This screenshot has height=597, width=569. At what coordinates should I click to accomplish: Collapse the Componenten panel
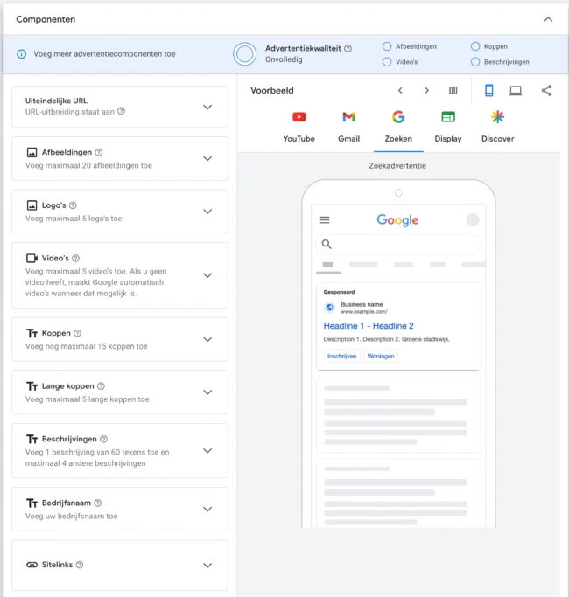[548, 19]
